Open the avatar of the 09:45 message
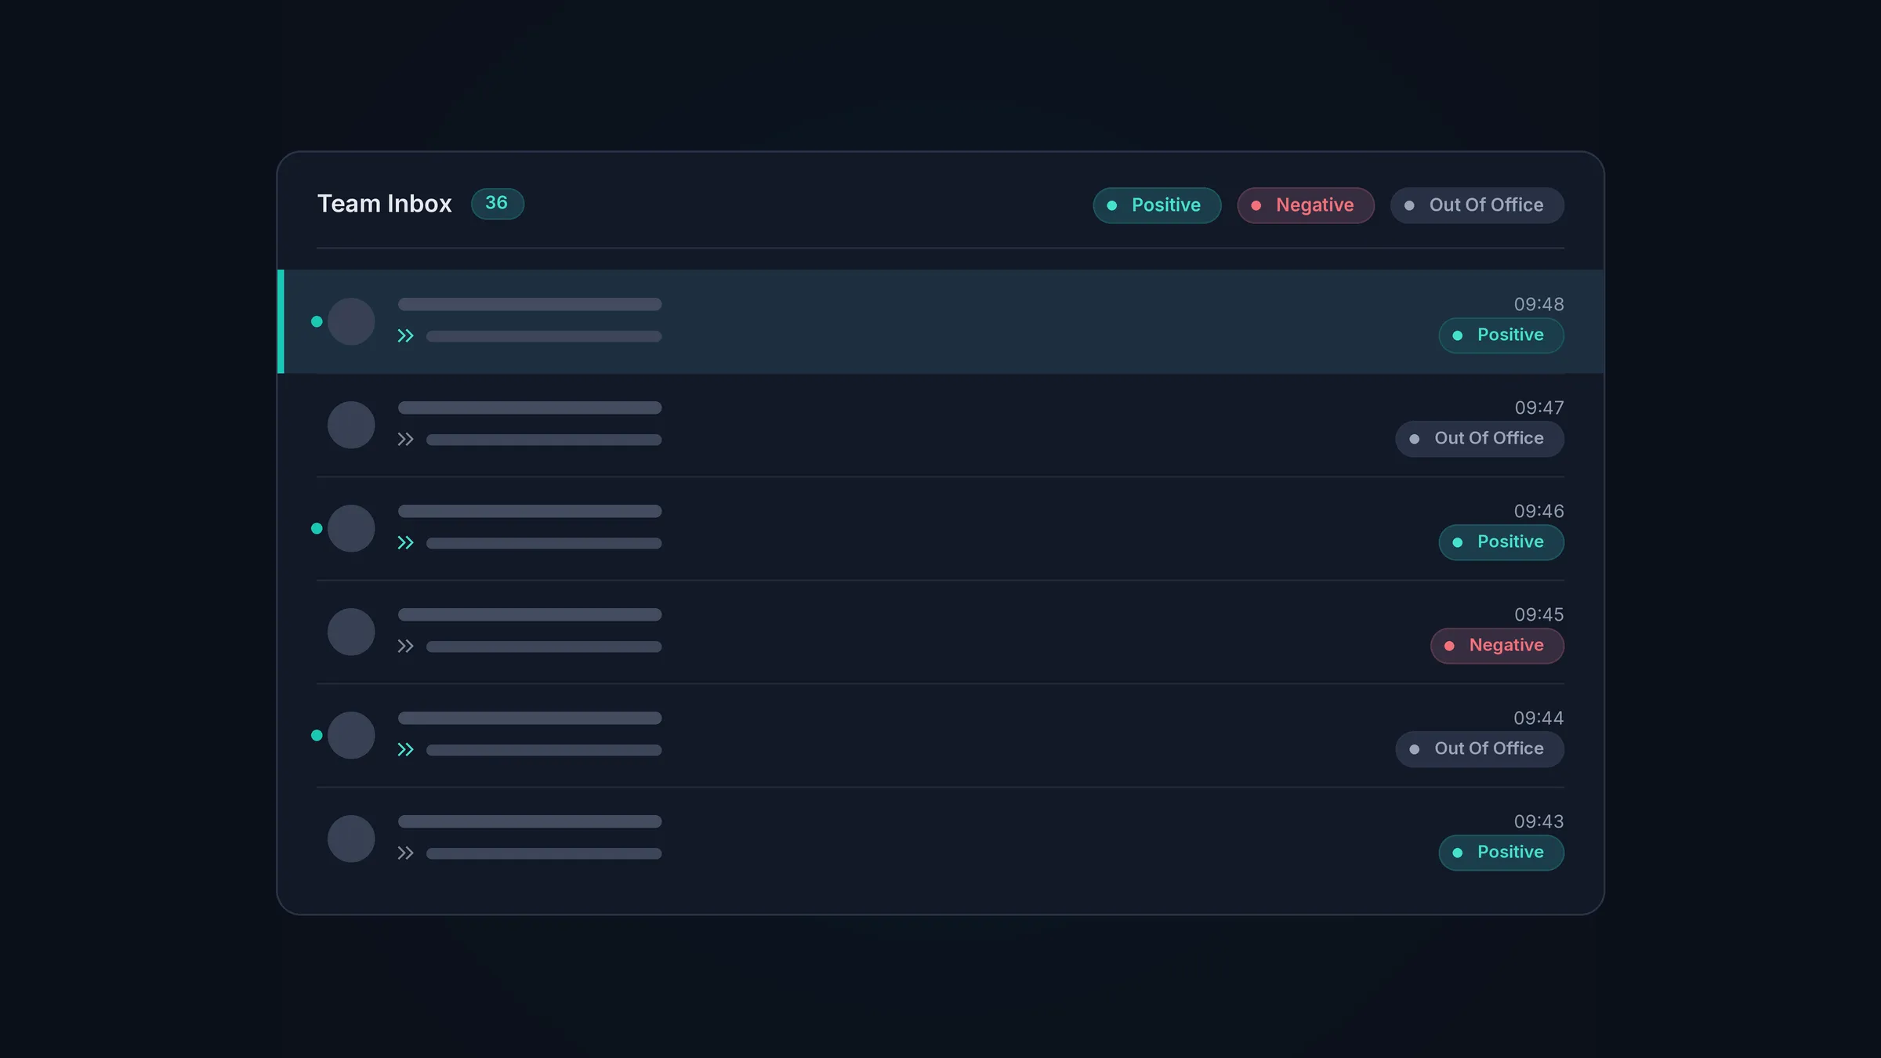The image size is (1881, 1058). pos(351,632)
